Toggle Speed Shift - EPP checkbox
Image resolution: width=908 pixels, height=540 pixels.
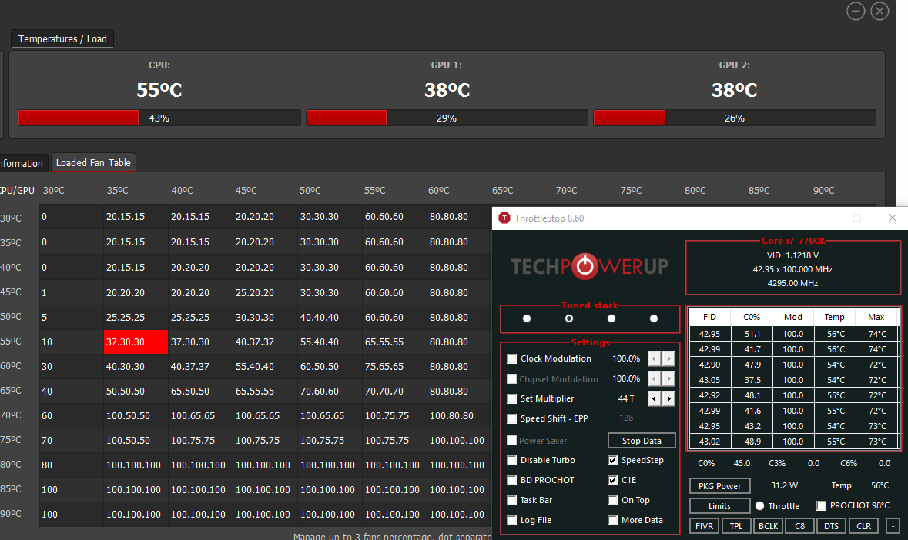tap(512, 419)
